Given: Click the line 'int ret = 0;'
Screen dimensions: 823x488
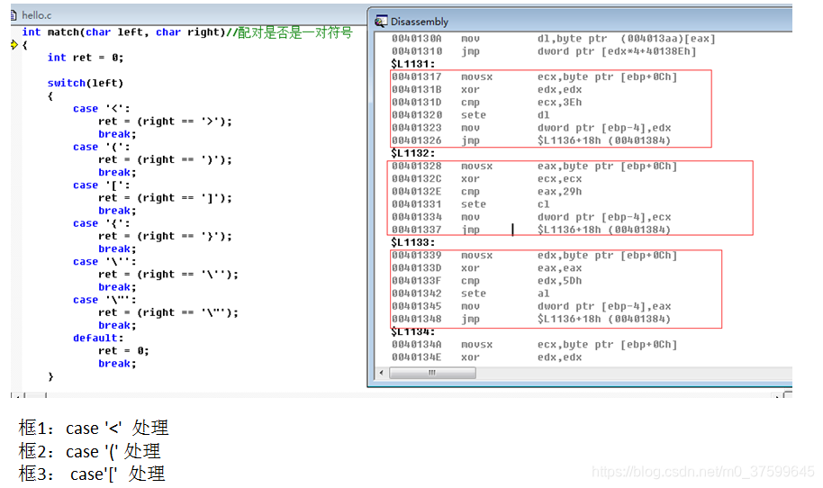Looking at the screenshot, I should pos(86,58).
